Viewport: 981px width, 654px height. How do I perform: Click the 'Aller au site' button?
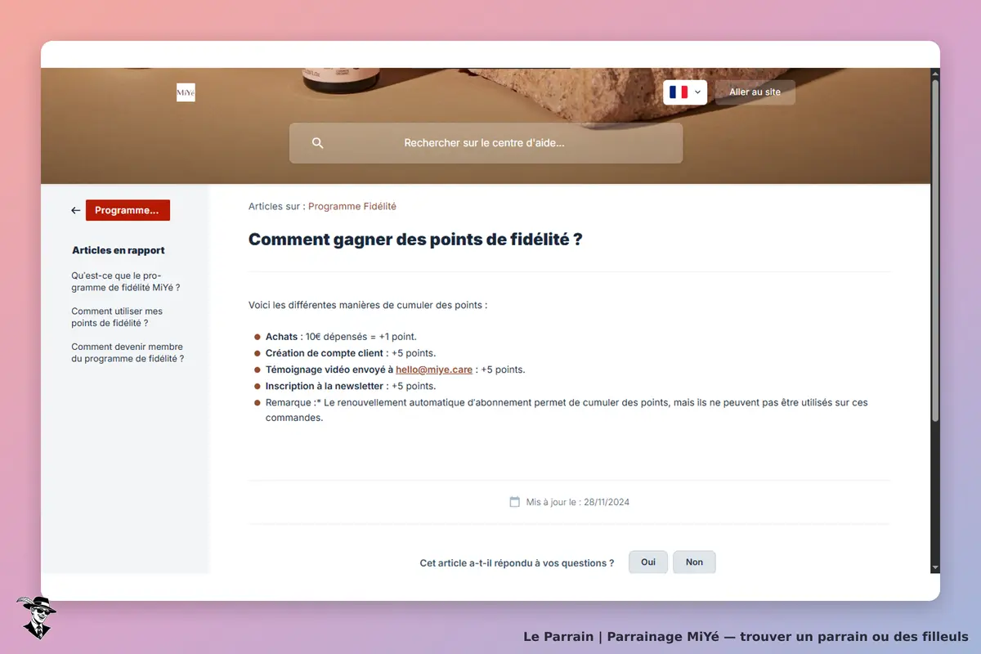755,92
